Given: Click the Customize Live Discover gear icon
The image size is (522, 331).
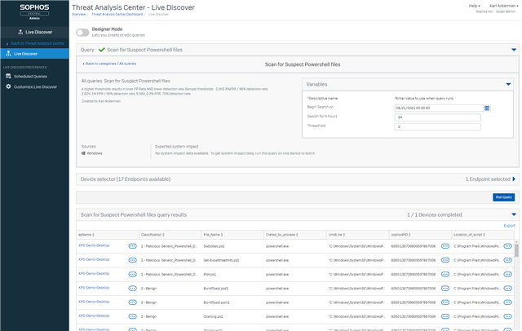Looking at the screenshot, I should click(x=8, y=86).
